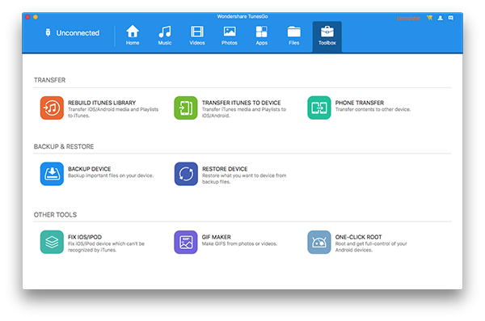Viewport: 485px width, 321px height.
Task: Click the user account icon
Action: tap(441, 18)
